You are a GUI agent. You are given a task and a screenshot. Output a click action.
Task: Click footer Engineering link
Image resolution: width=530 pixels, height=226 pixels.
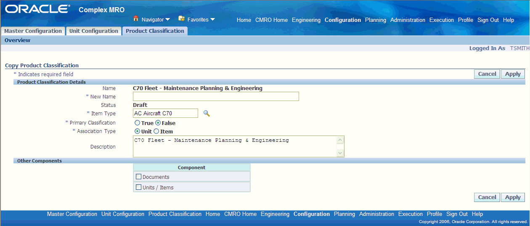(275, 214)
